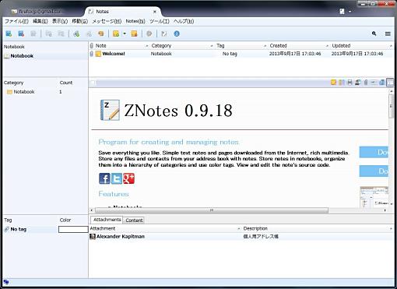The width and height of the screenshot is (397, 289).
Task: Close the Notes tab
Action: point(155,12)
